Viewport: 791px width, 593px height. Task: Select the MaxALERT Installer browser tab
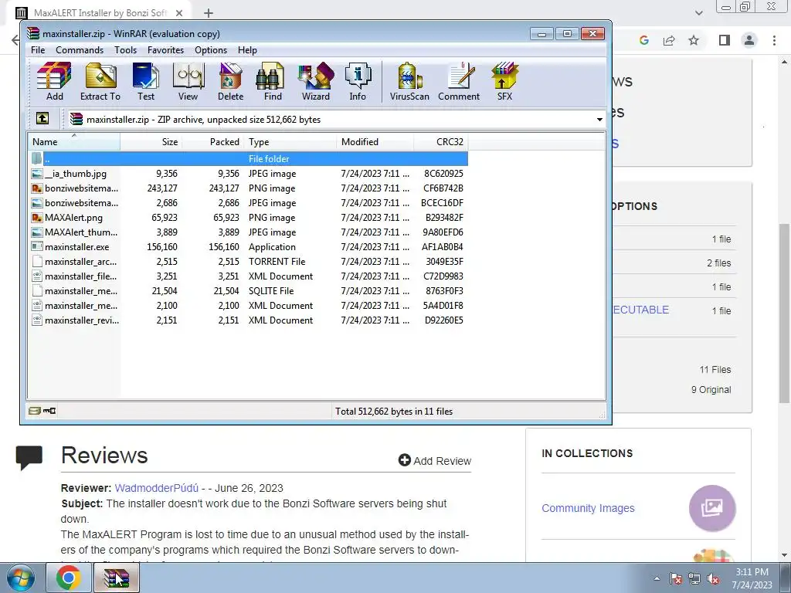coord(100,13)
